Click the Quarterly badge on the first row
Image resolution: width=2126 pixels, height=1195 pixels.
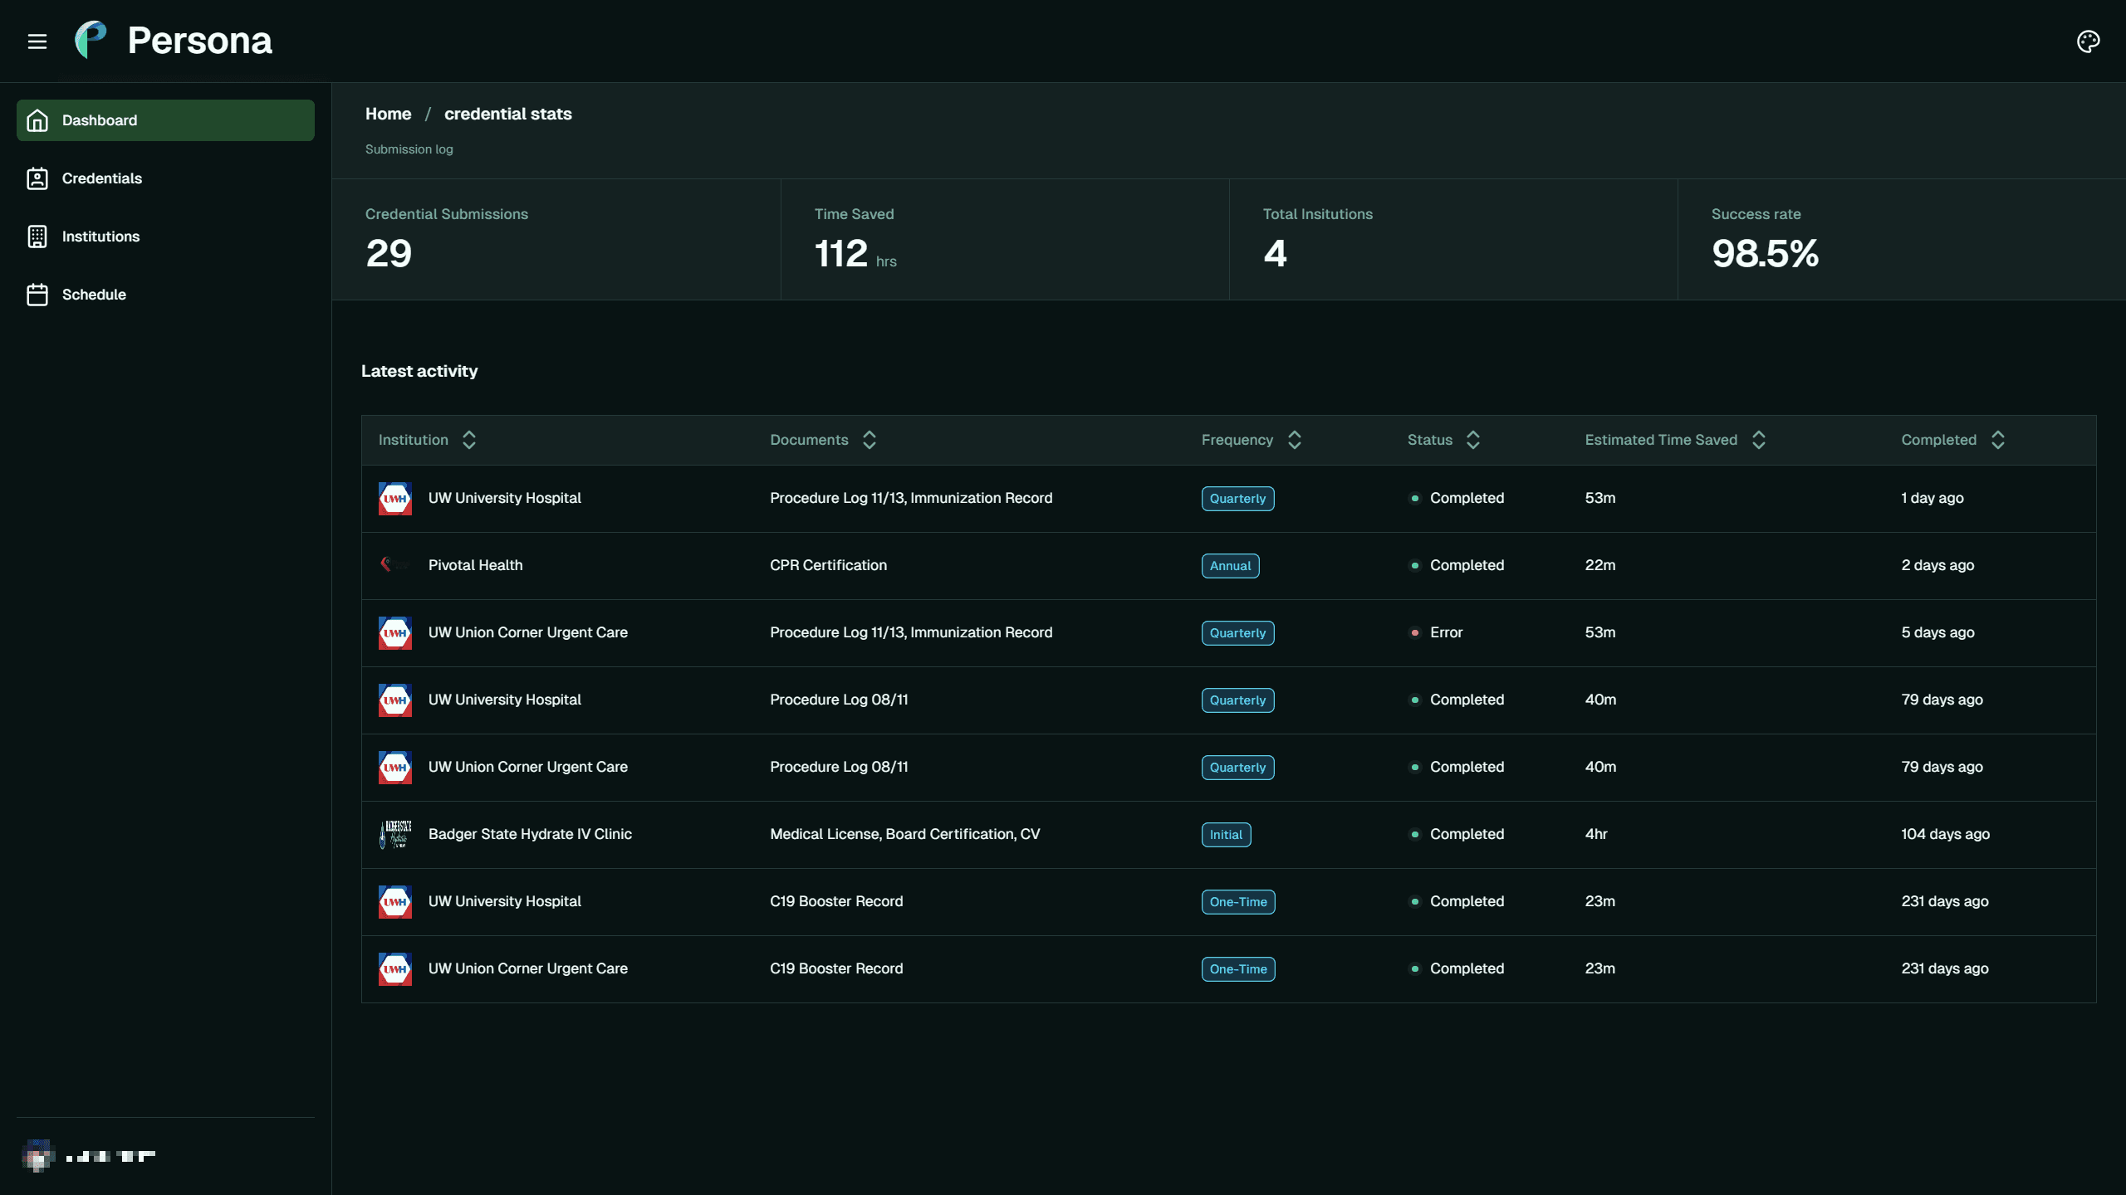[x=1237, y=498]
